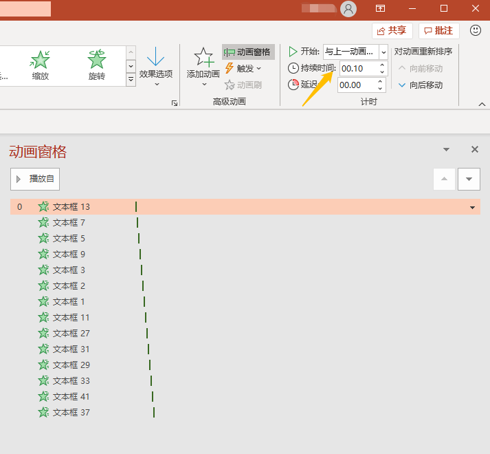The image size is (490, 454).
Task: Increase duration with the up stepper
Action: pos(382,65)
